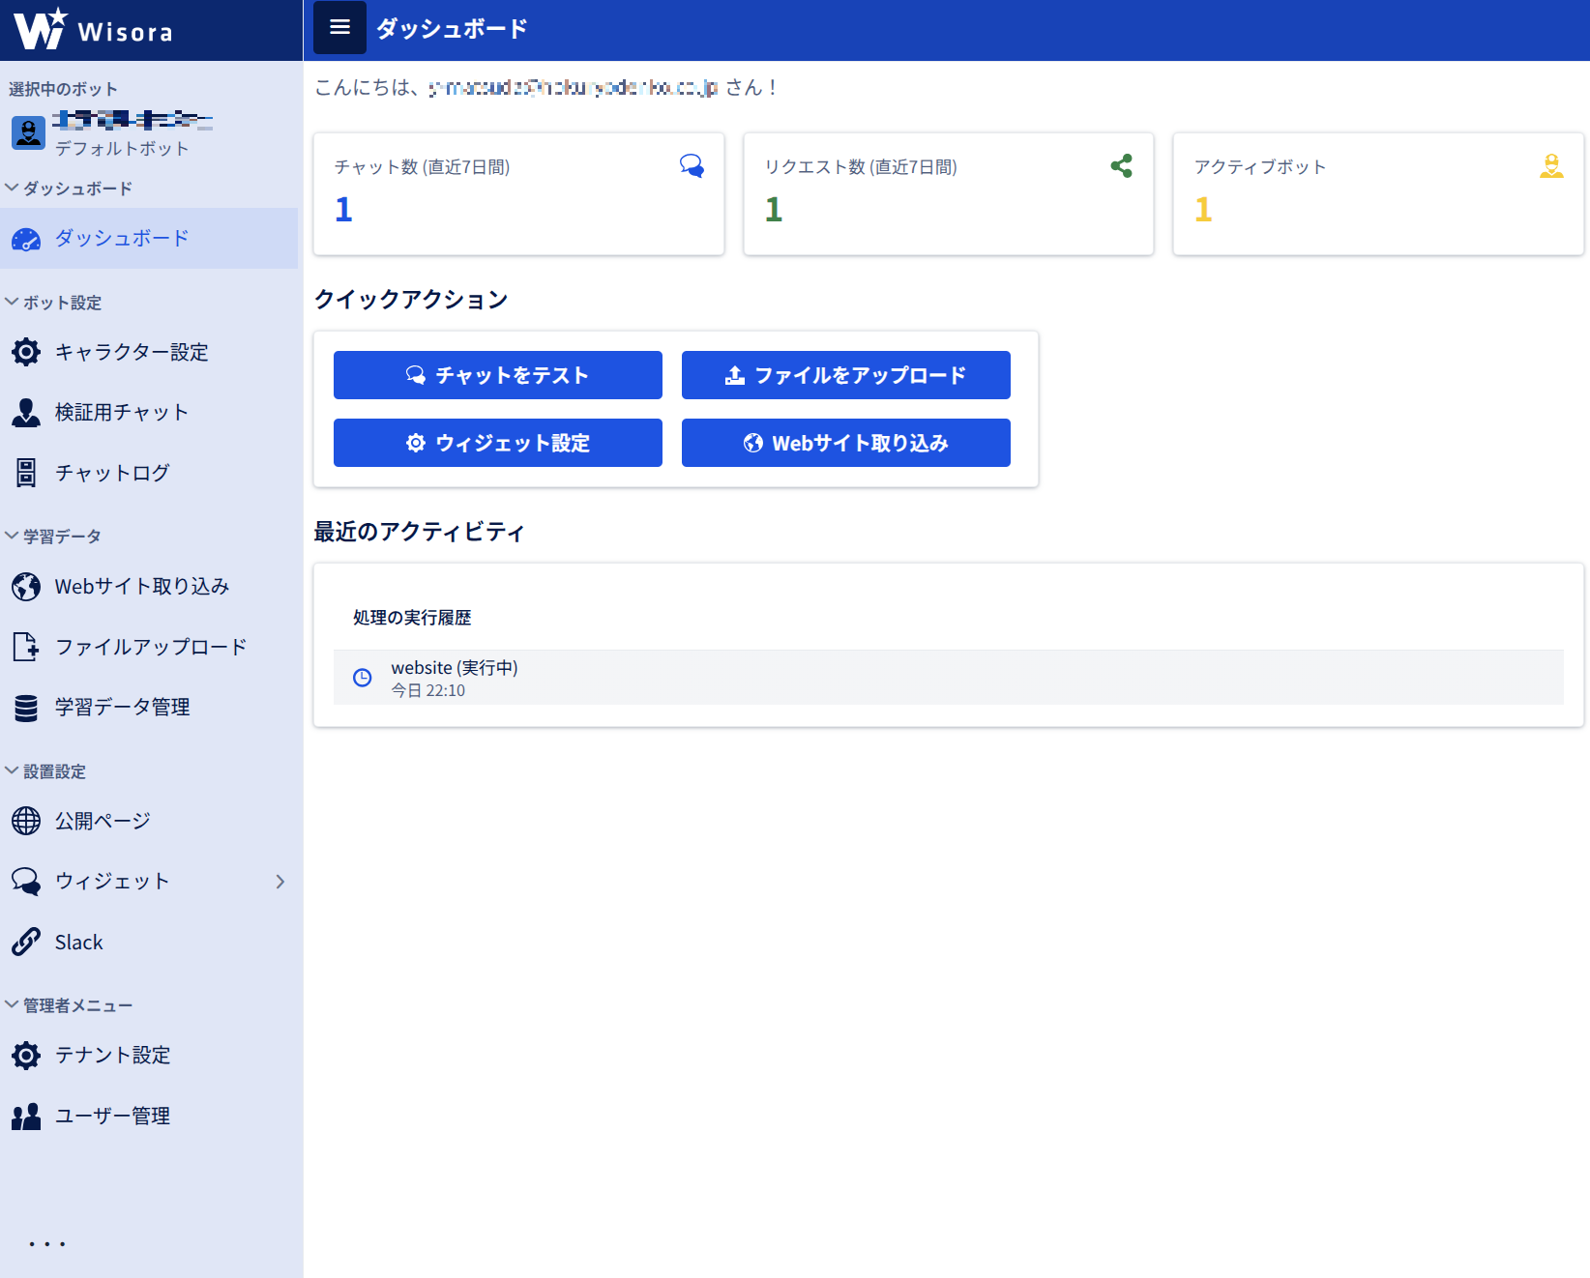
Task: Click the chat bubble icon beside ウィジェット
Action: coord(26,882)
